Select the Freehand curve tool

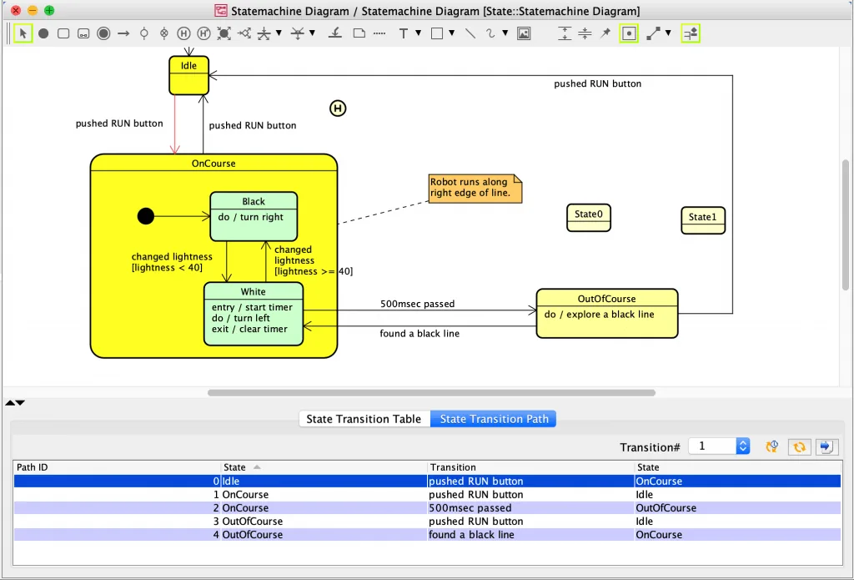(x=490, y=33)
